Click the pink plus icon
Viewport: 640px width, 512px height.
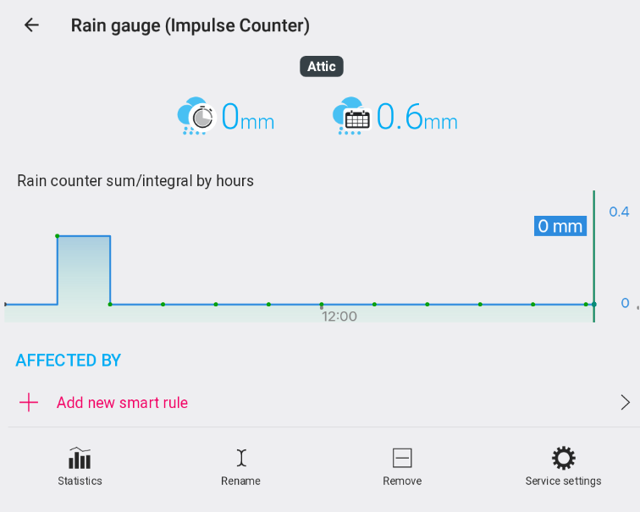tap(29, 402)
